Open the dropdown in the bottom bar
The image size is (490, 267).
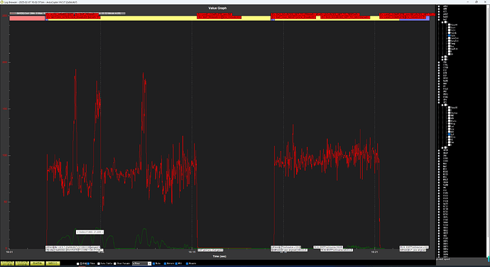coord(141,263)
